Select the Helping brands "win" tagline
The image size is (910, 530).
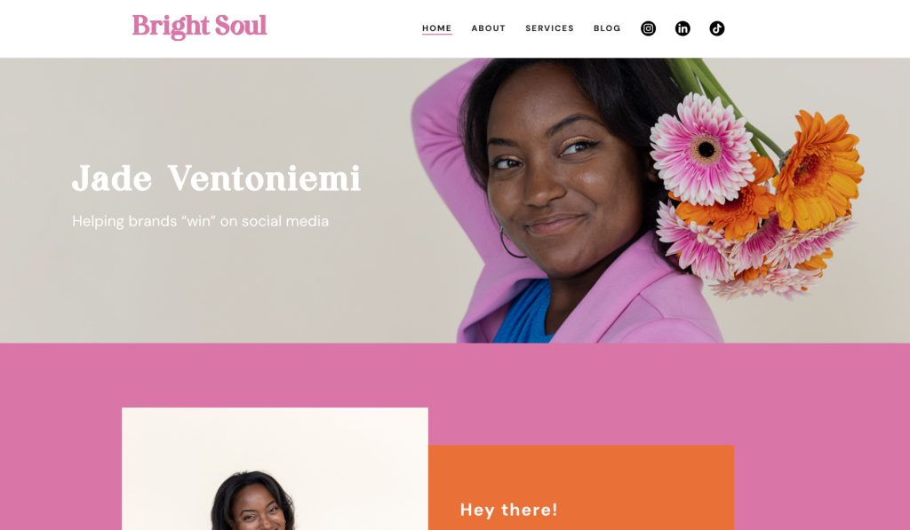click(200, 221)
